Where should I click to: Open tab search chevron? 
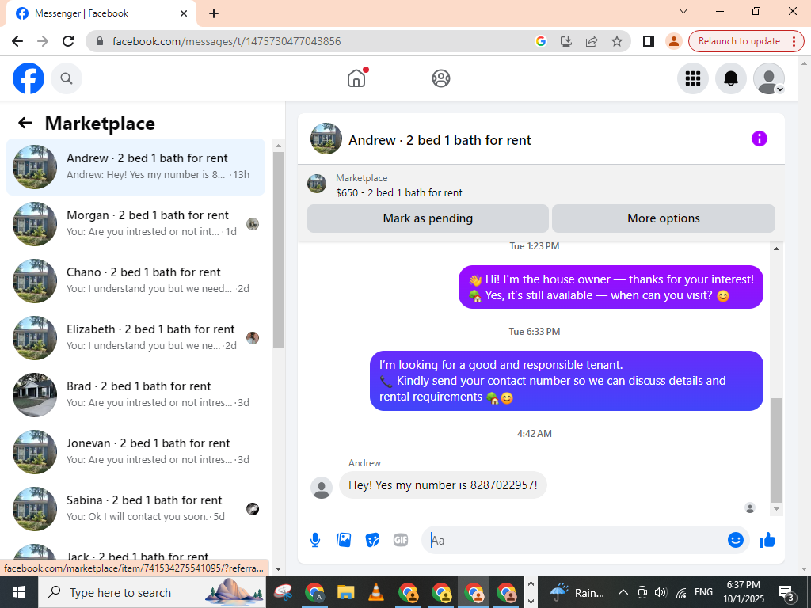[683, 11]
